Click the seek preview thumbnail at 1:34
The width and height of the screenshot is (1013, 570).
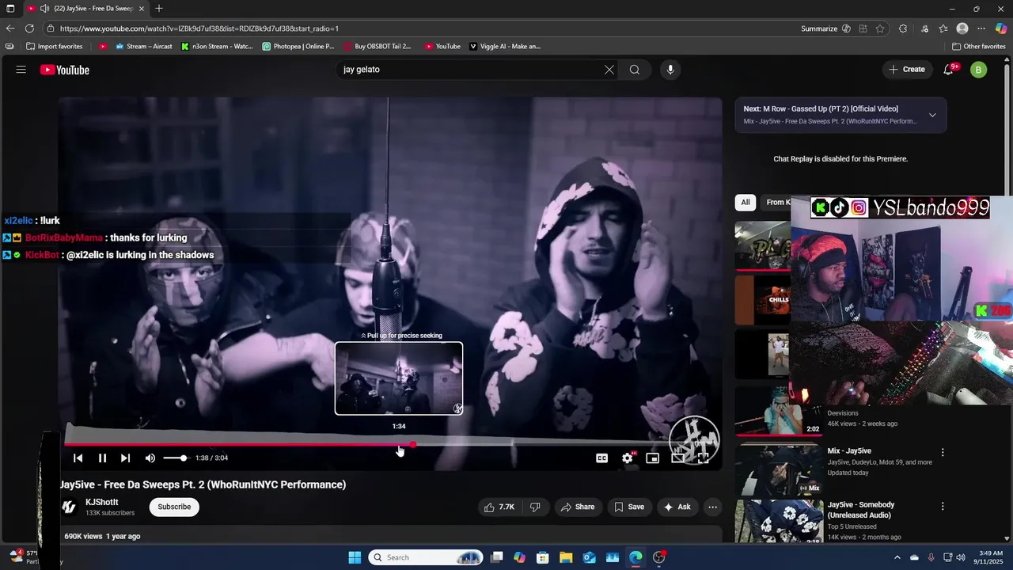click(399, 378)
